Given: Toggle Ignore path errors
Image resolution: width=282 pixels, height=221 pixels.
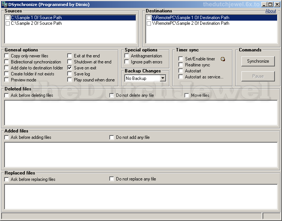Looking at the screenshot, I should tap(127, 62).
